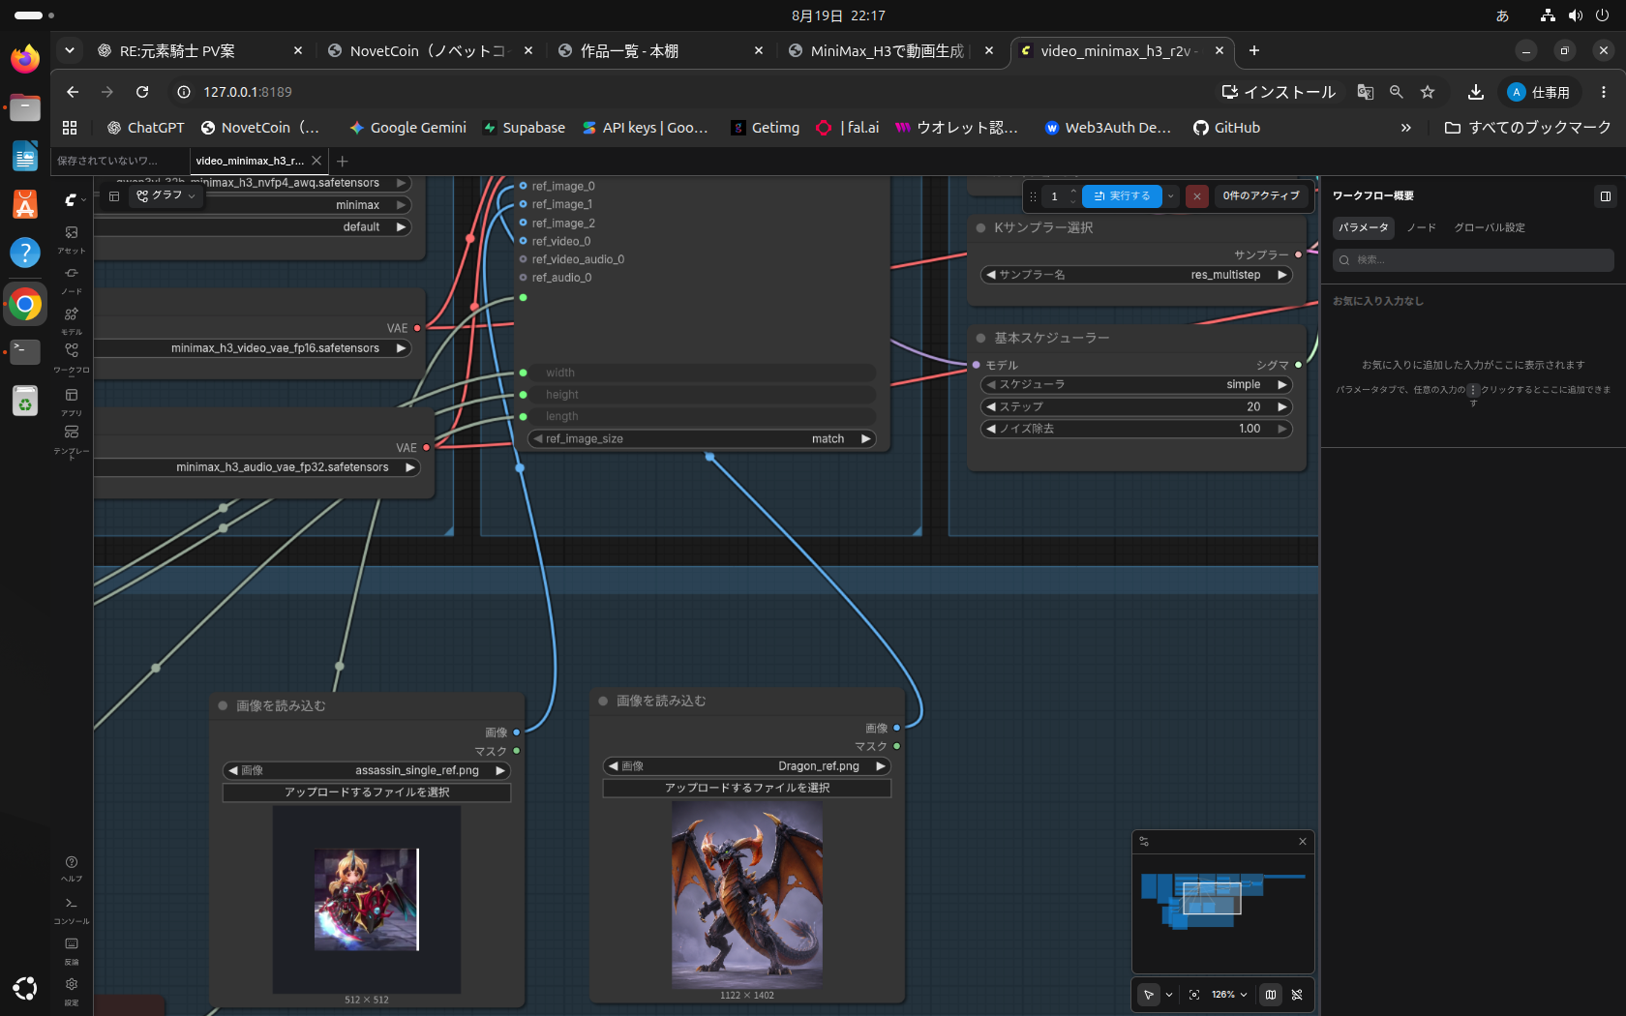Click the Dragon reference image preview
The width and height of the screenshot is (1626, 1016).
tap(747, 895)
